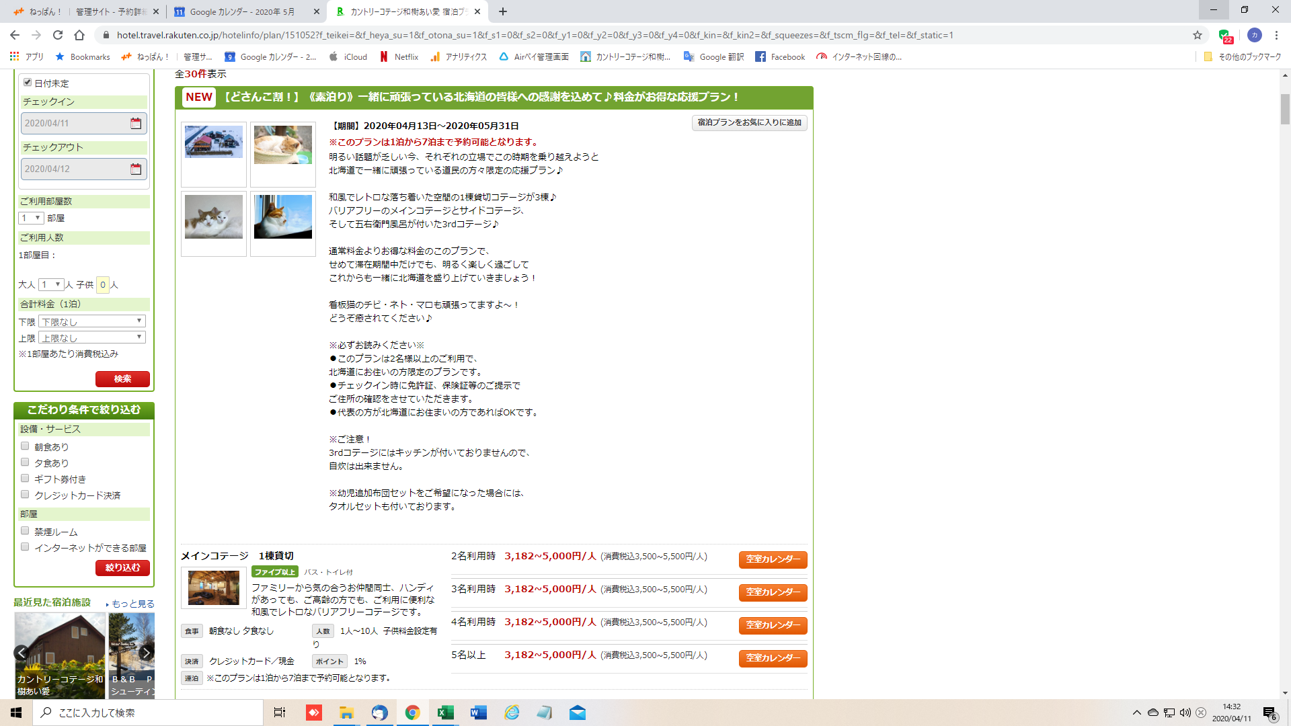
Task: Click the red 検索 button
Action: tap(122, 379)
